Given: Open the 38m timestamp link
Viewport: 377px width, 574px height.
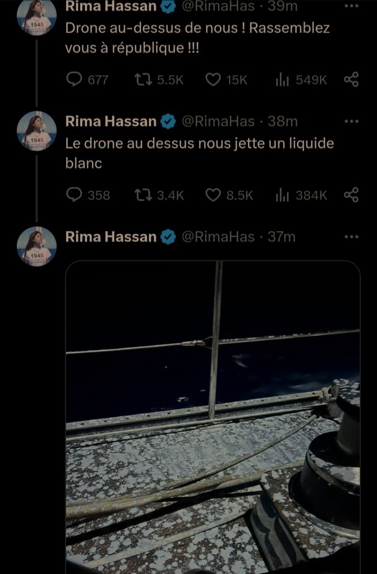Looking at the screenshot, I should (283, 121).
